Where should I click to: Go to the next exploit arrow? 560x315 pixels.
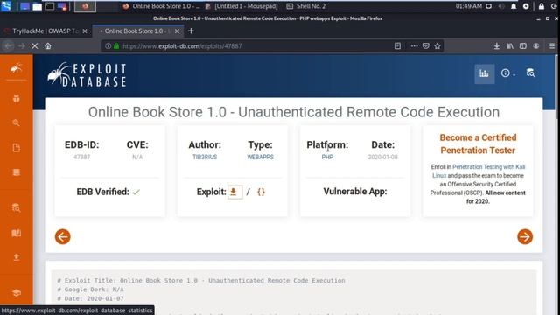pyautogui.click(x=525, y=236)
